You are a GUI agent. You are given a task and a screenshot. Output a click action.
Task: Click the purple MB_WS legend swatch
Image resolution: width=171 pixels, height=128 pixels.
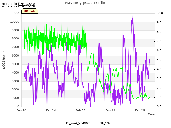click(95, 123)
